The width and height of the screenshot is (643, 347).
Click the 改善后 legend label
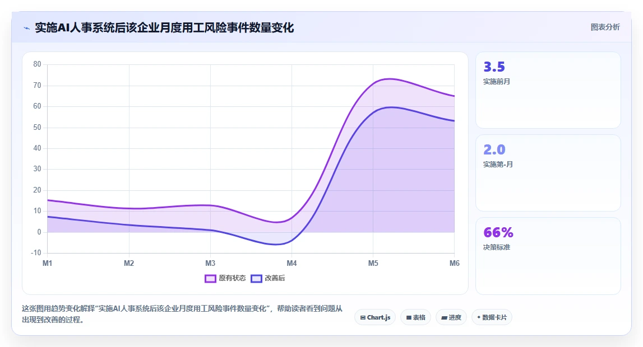pyautogui.click(x=275, y=278)
